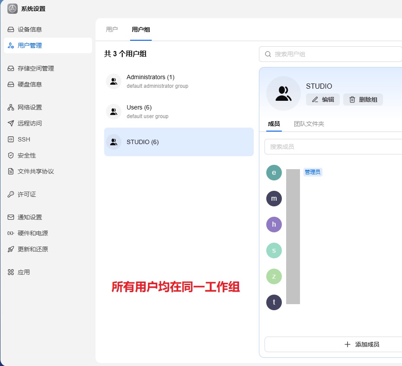
Task: Click the 删除组 delete group button
Action: click(363, 100)
